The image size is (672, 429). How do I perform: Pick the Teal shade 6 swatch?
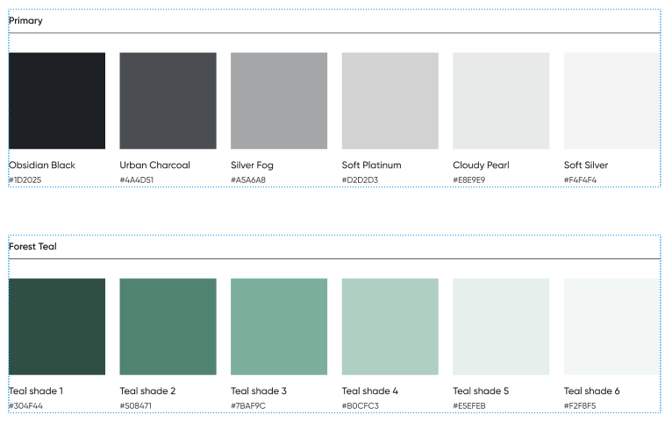coord(612,327)
